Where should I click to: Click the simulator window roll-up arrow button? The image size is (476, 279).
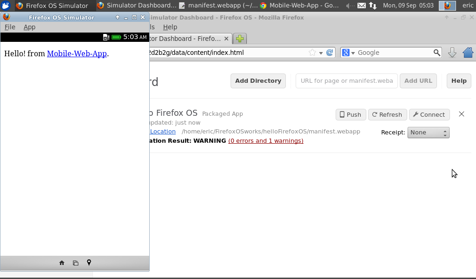(118, 17)
